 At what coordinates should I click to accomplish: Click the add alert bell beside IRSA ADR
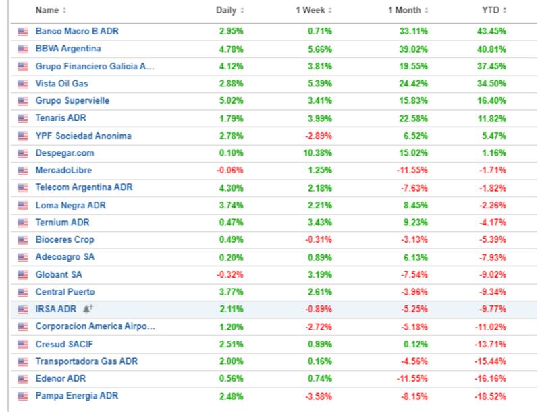click(x=88, y=310)
